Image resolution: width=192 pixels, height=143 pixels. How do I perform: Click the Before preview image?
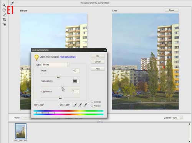click(54, 31)
